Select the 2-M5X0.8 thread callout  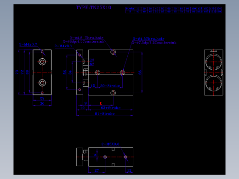click(x=110, y=144)
